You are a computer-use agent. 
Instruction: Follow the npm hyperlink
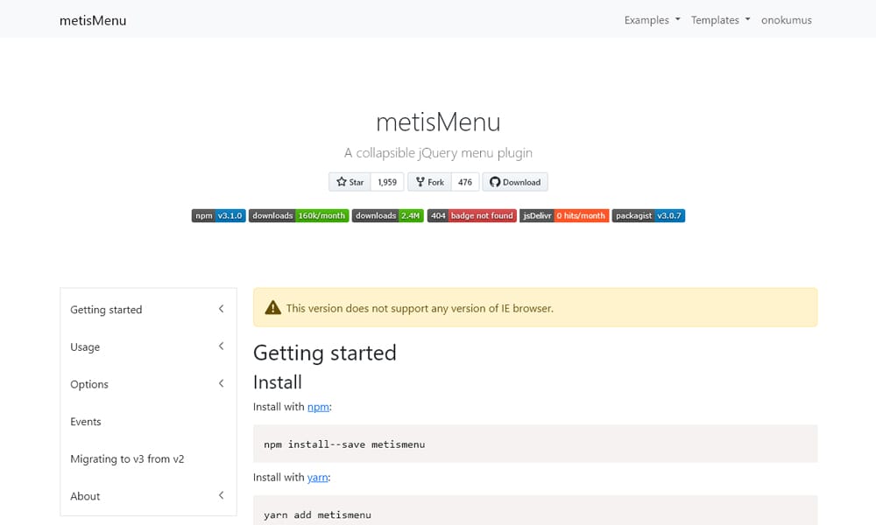point(318,407)
